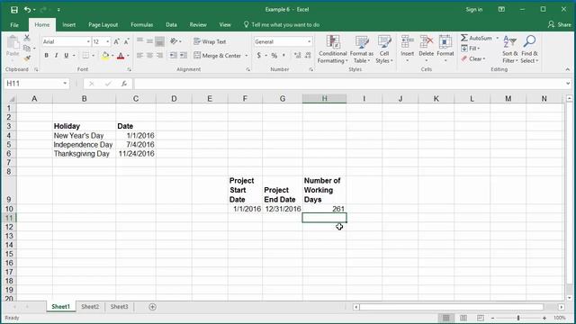Screen dimensions: 576x324
Task: Decrease font size with the smaller A
Action: point(126,41)
